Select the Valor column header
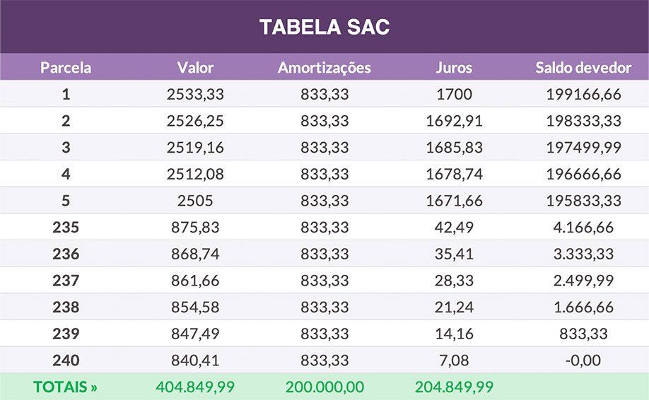Screen dimensions: 649x400 [x=195, y=68]
